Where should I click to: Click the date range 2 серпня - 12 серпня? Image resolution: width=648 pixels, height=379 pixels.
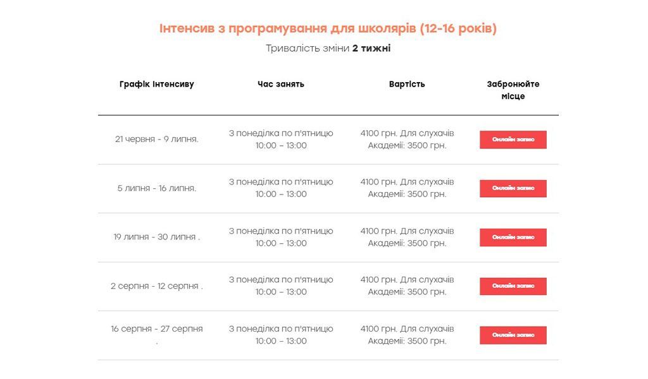click(x=158, y=286)
